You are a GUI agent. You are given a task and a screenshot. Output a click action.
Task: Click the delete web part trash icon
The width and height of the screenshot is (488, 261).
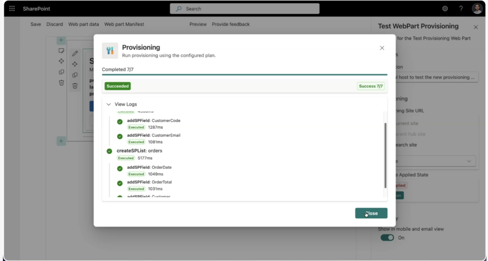click(x=75, y=86)
